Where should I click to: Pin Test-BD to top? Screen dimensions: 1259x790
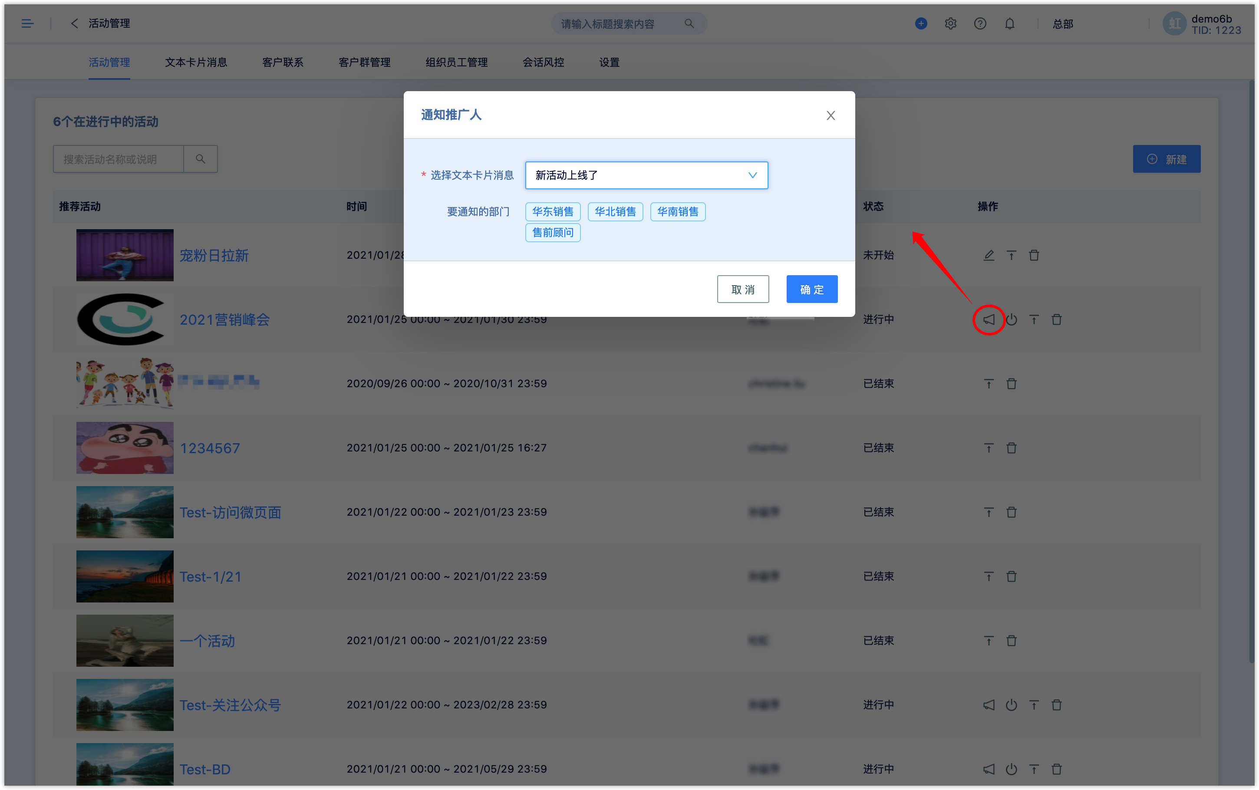click(x=1034, y=770)
